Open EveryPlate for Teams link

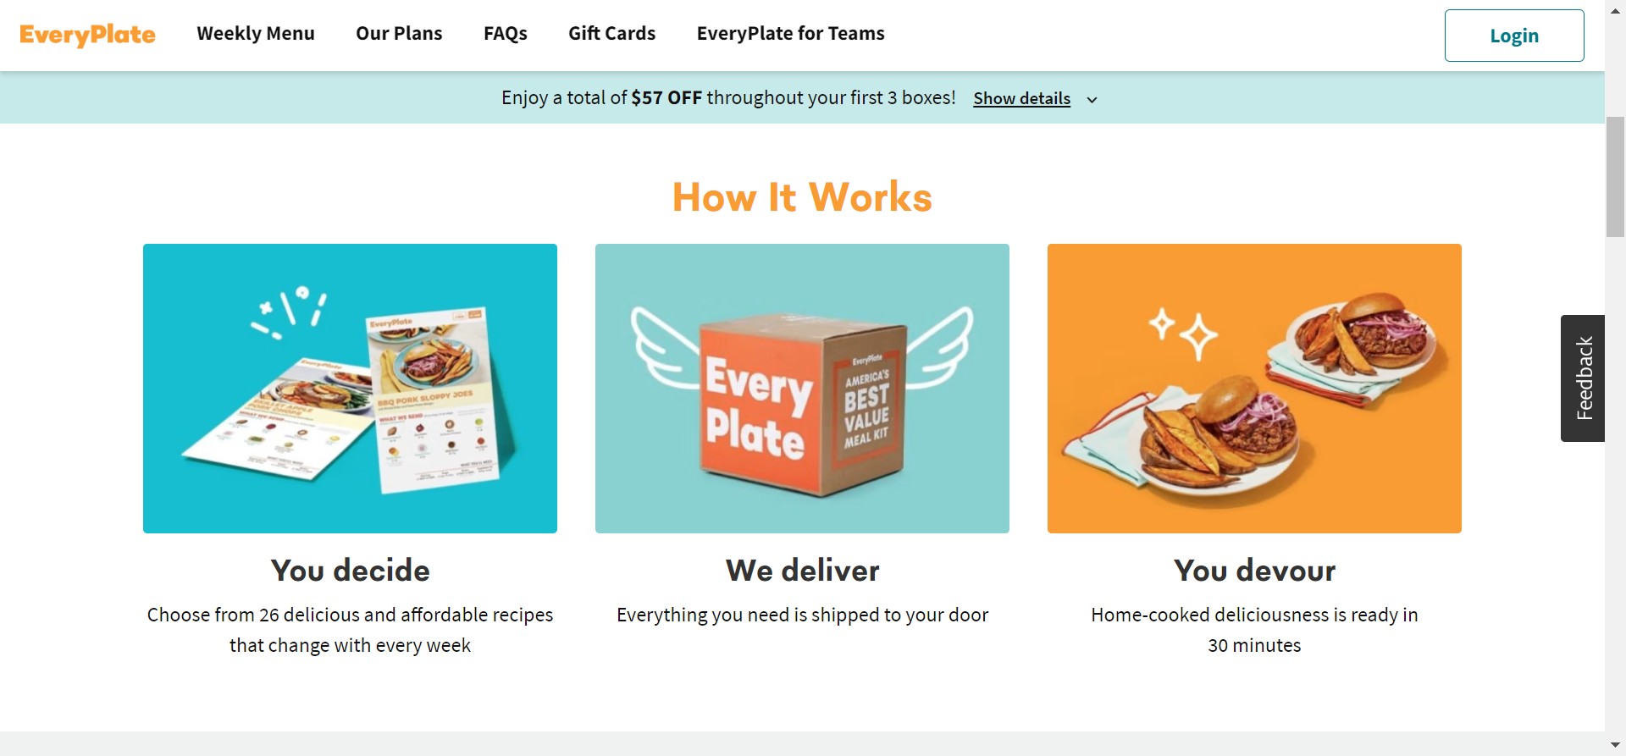[791, 34]
